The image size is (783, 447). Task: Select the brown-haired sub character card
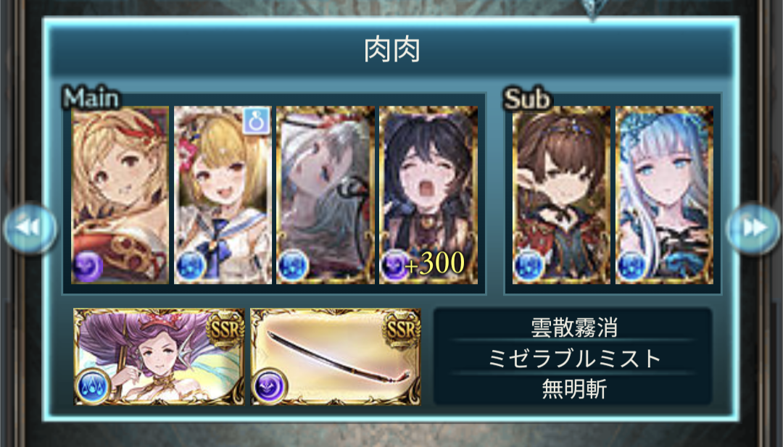pyautogui.click(x=561, y=195)
